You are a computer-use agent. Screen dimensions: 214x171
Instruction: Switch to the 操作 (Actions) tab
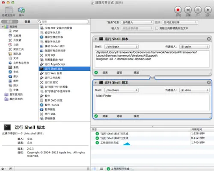point(10,21)
